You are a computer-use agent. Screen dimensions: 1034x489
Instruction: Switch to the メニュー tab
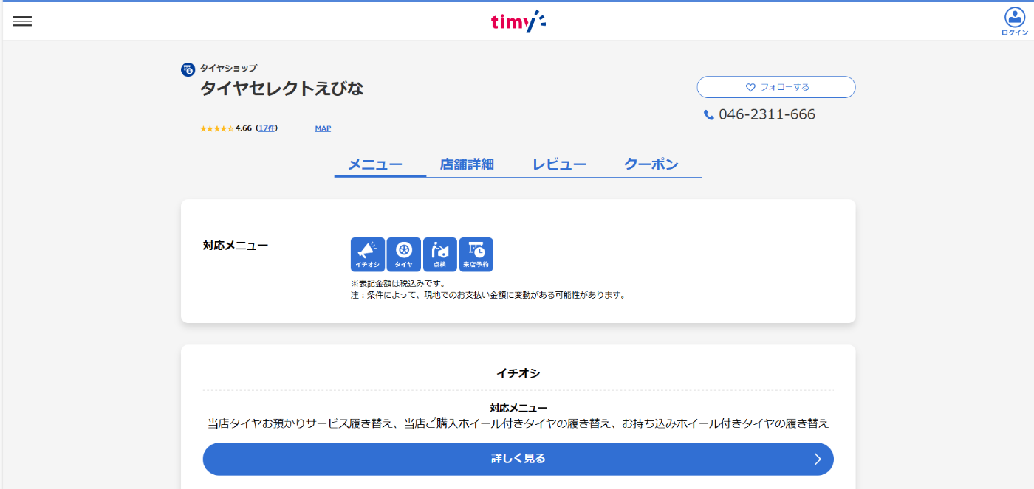375,164
